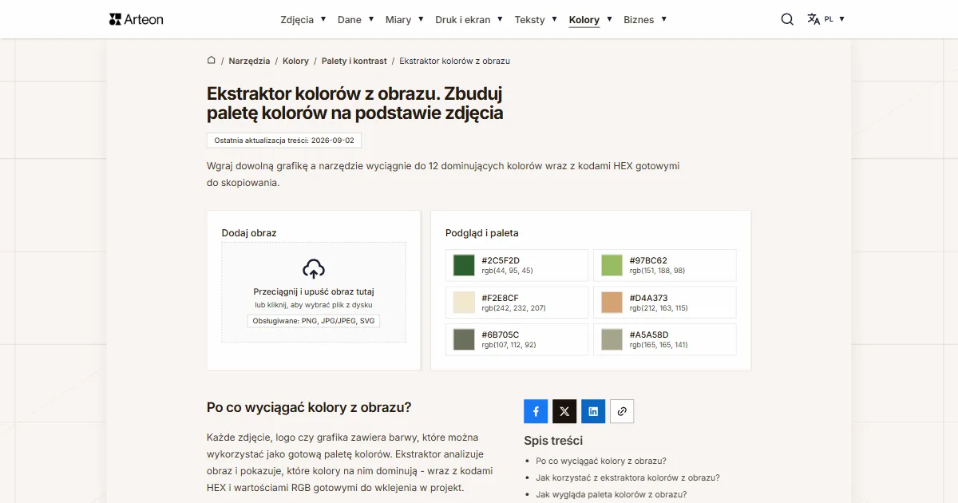
Task: Click the rgb(212, 163, 115) value
Action: point(659,308)
